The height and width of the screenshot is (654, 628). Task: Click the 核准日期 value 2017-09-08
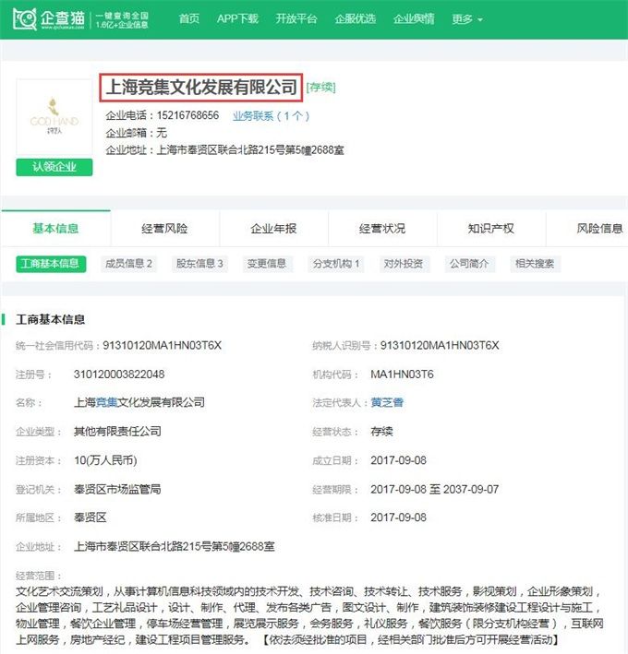tap(398, 517)
